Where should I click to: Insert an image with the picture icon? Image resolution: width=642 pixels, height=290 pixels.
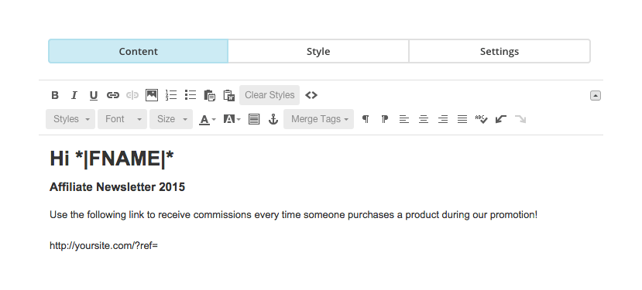152,95
